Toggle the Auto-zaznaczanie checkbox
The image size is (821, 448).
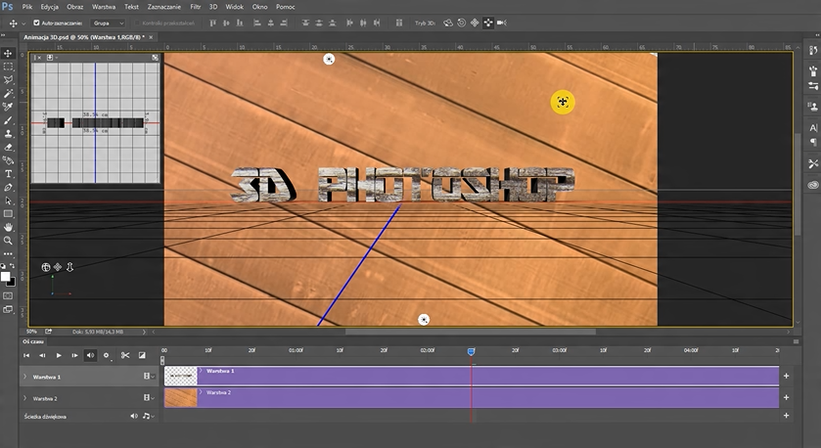coord(36,23)
